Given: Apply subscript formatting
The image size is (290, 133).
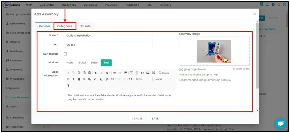Looking at the screenshot, I should pyautogui.click(x=89, y=79).
